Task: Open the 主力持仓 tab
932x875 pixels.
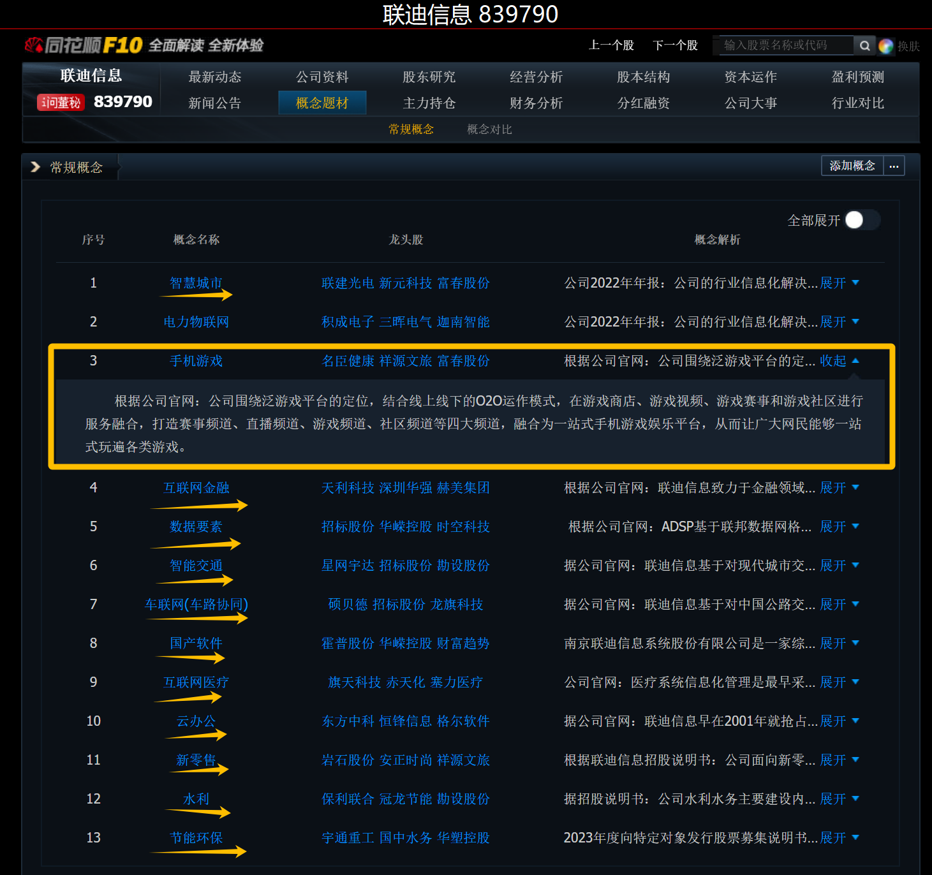Action: (429, 103)
